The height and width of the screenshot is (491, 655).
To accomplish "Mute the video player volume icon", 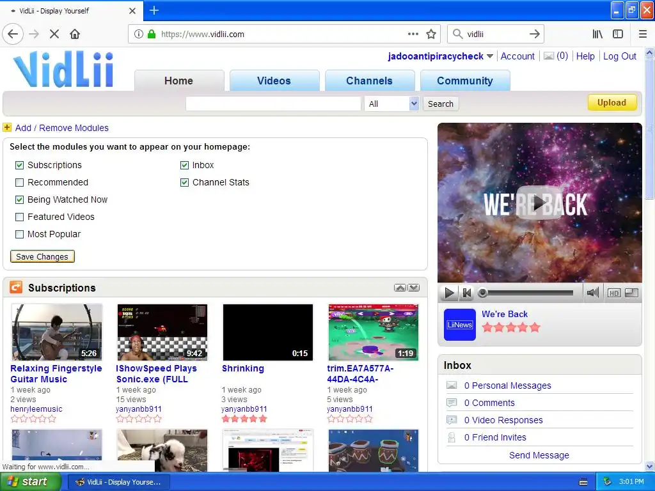I will (592, 293).
